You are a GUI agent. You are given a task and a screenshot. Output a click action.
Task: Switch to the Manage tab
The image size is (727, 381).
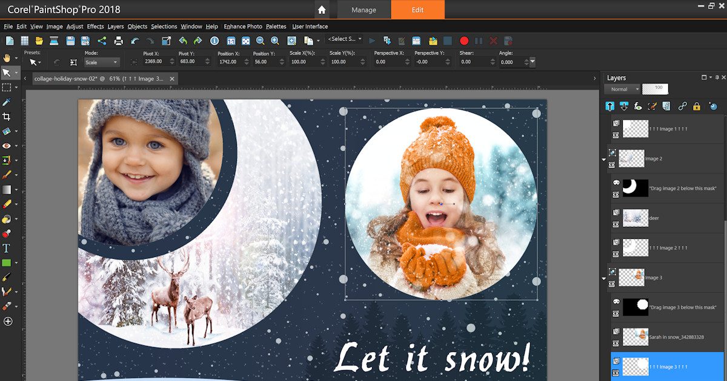(x=363, y=10)
